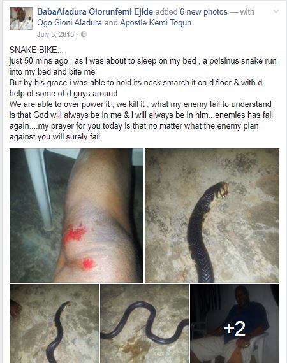The width and height of the screenshot is (287, 363).
Task: Open BabaAladura Olorunfemi Ejide's profile
Action: point(95,12)
